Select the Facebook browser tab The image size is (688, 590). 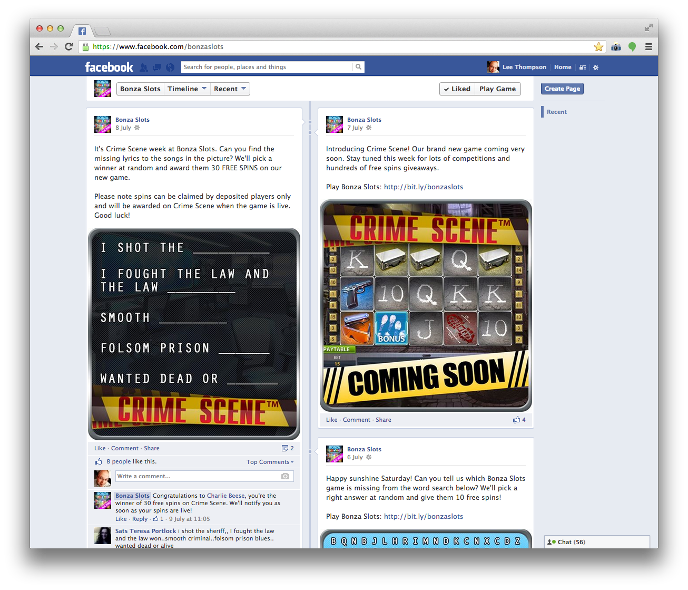point(82,31)
